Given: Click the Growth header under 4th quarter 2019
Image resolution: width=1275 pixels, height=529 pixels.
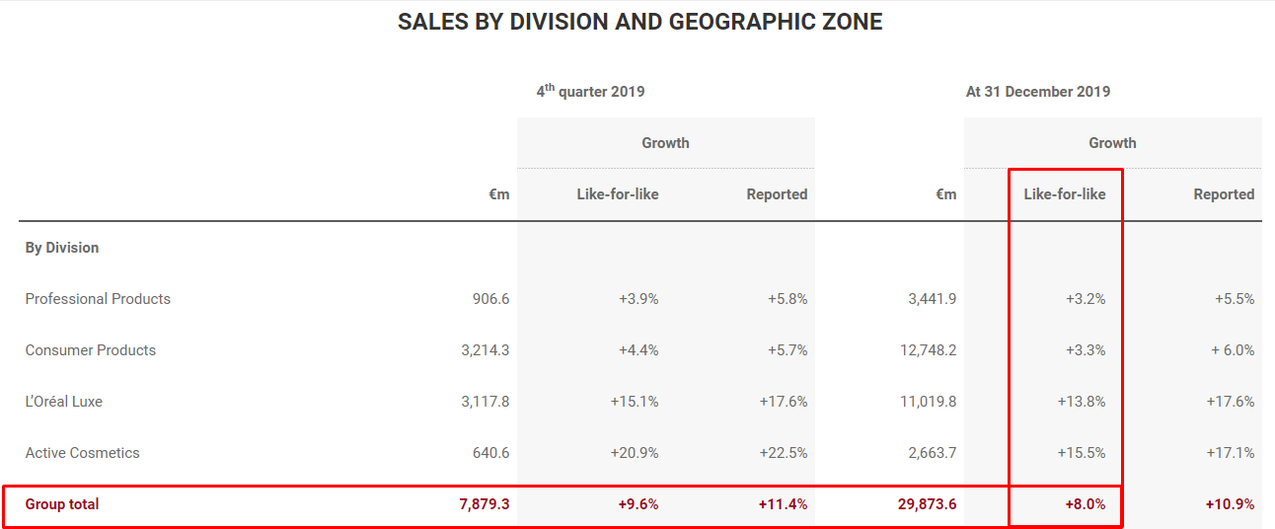Looking at the screenshot, I should click(x=665, y=143).
